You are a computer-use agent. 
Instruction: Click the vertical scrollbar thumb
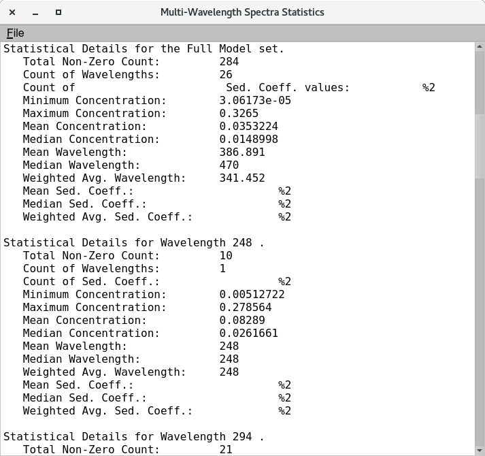point(480,146)
